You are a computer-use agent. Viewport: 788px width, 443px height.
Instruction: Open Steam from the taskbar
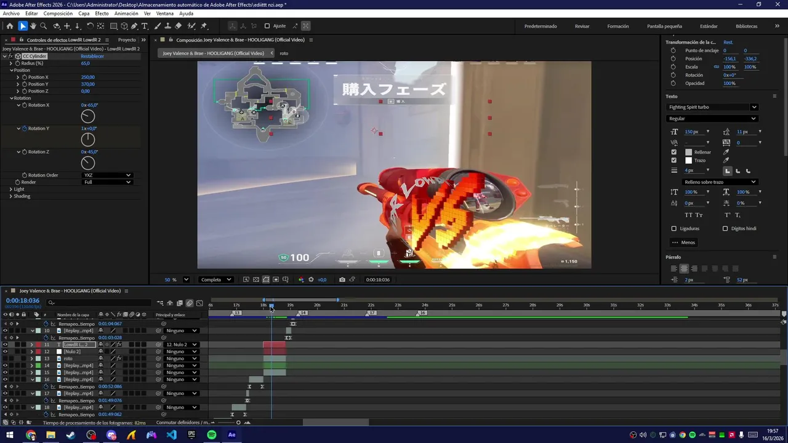(71, 435)
